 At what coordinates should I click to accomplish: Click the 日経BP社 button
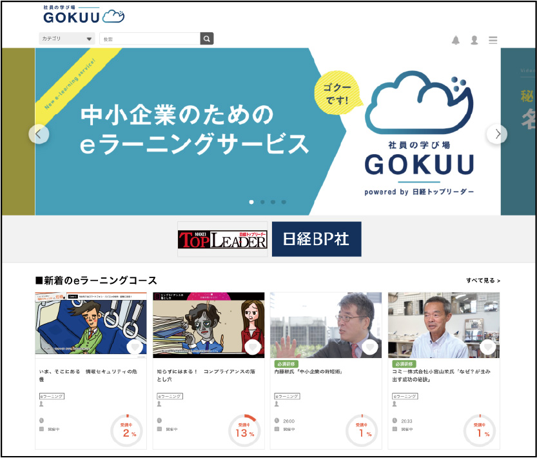(x=317, y=239)
